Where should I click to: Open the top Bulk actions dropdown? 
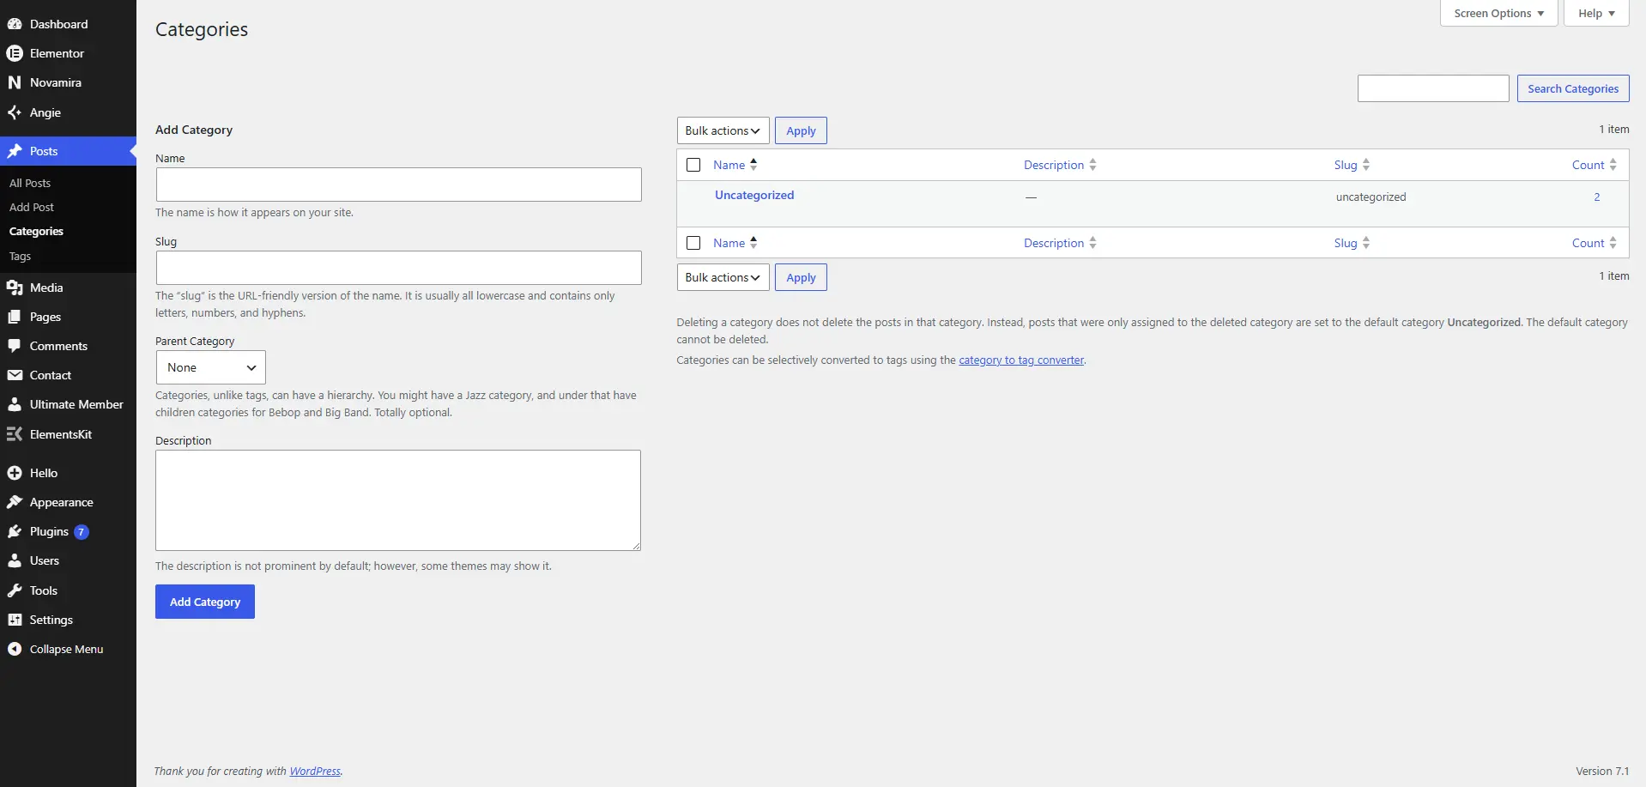[x=723, y=130]
